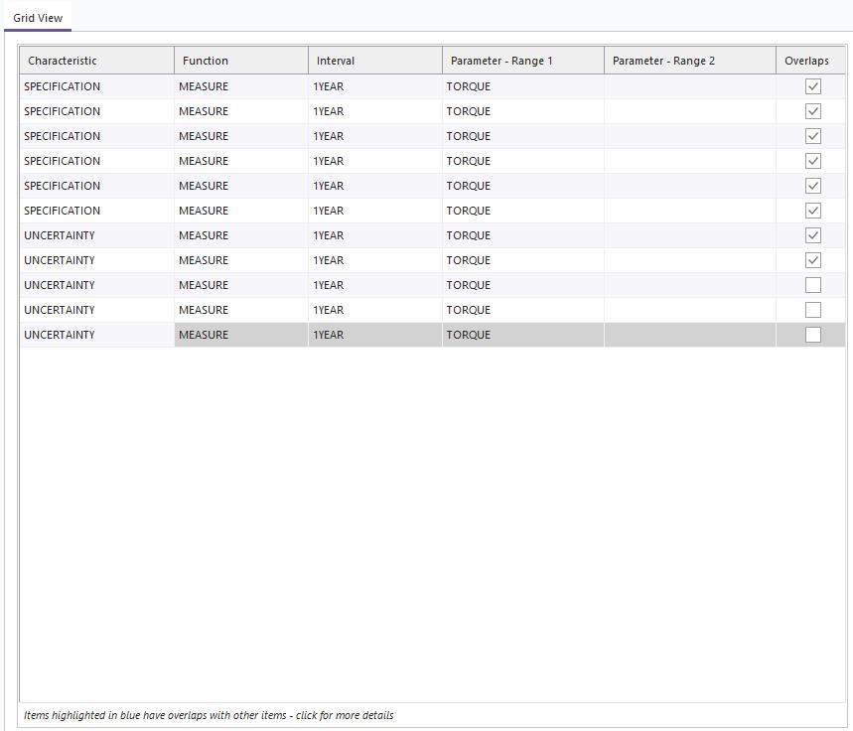Toggle Overlaps checkbox in first SPECIFICATION row
Viewport: 853px width, 731px height.
coord(813,86)
